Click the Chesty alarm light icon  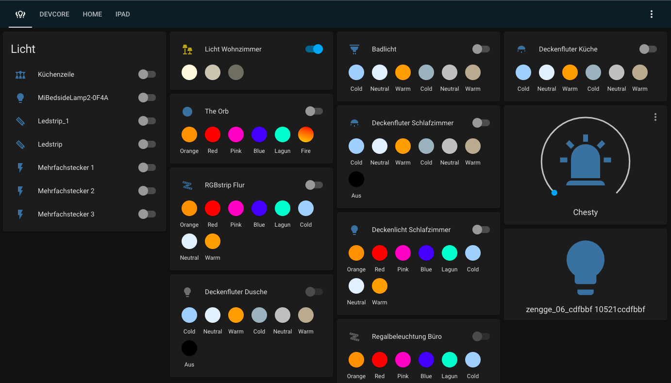[585, 161]
